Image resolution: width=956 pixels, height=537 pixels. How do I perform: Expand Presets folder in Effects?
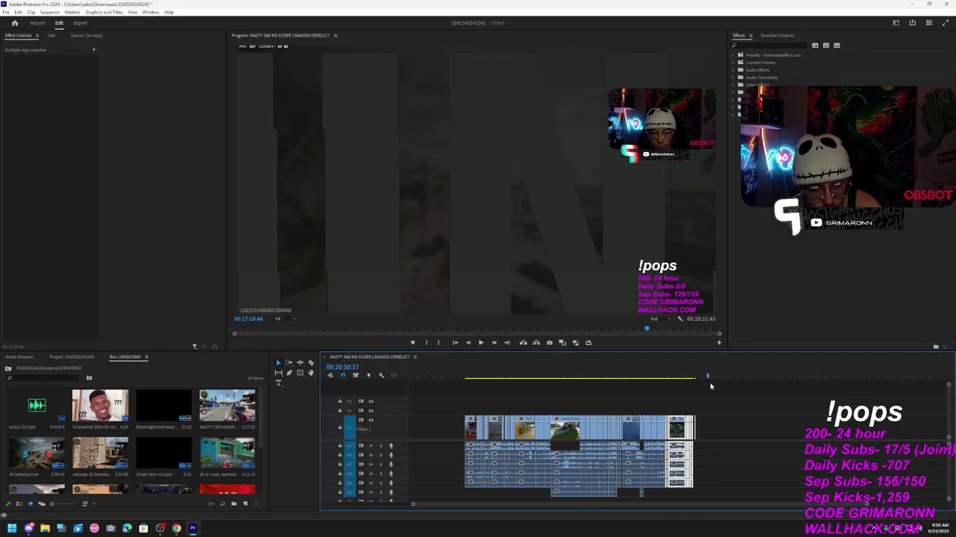tap(733, 55)
